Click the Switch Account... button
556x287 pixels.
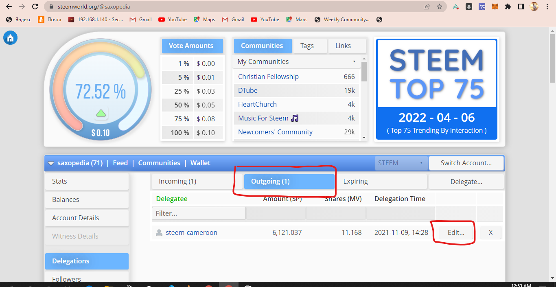(x=466, y=163)
